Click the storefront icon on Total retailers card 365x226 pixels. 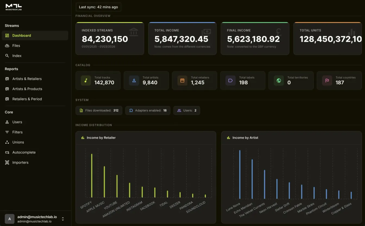tap(182, 80)
